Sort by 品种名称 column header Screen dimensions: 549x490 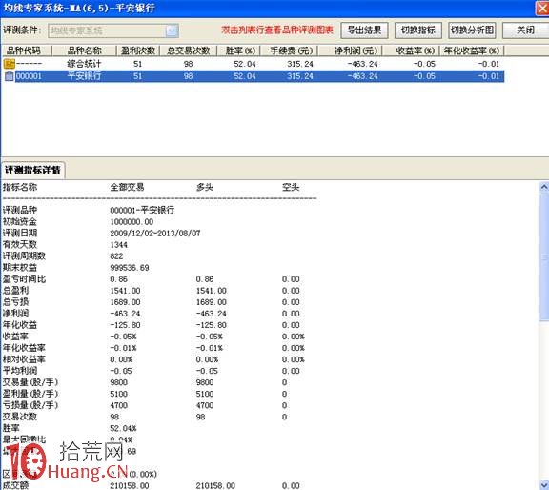pos(84,51)
